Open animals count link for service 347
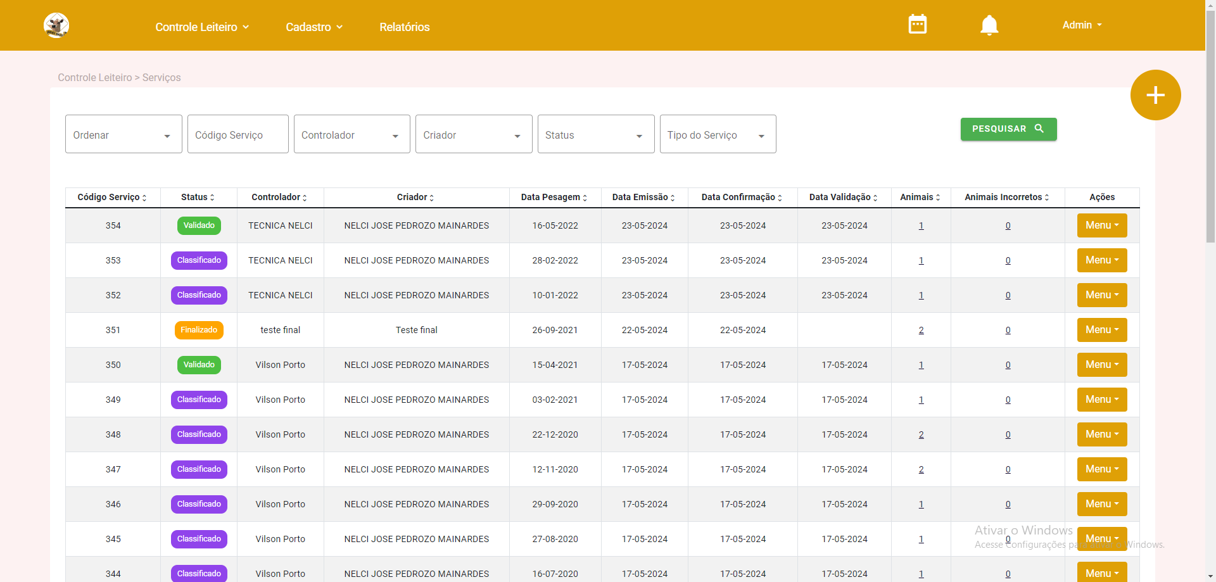 [921, 470]
